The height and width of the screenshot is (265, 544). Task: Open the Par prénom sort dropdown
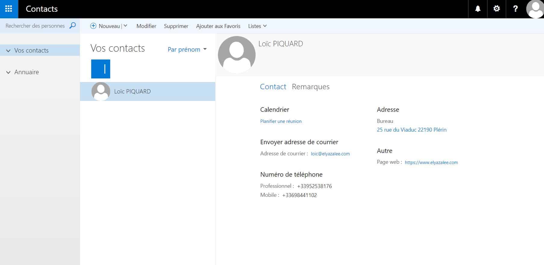[187, 49]
